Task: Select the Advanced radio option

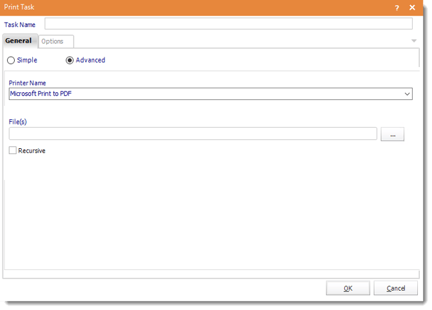Action: click(70, 60)
